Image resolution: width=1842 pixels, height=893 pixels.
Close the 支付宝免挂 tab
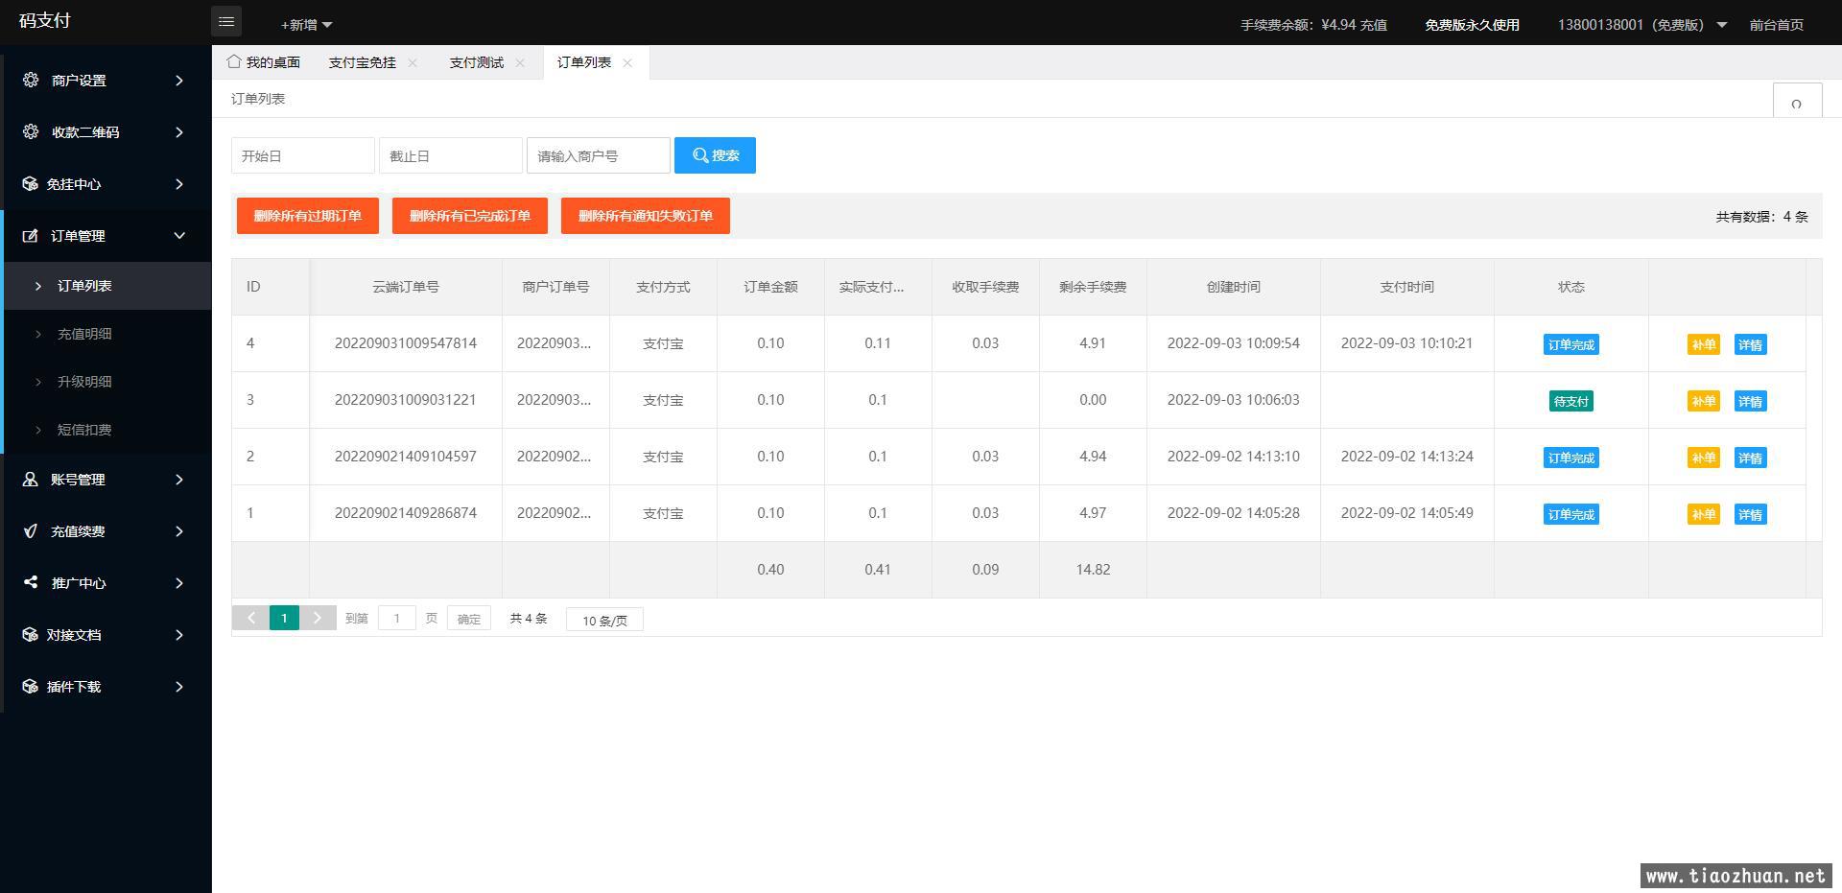(x=413, y=62)
